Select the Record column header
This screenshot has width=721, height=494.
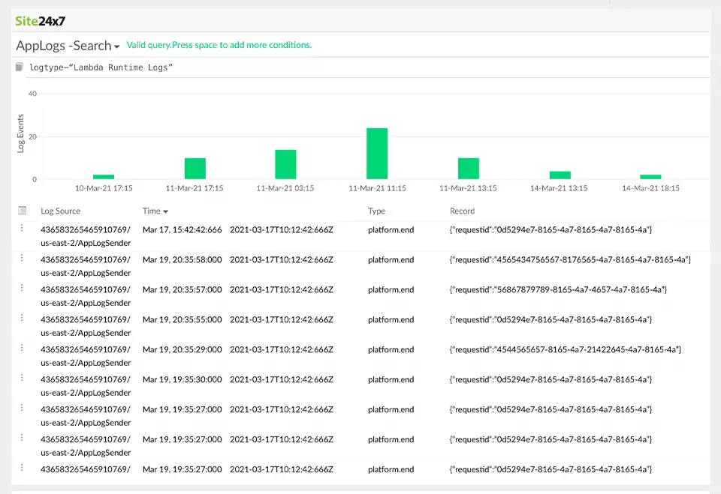point(462,211)
